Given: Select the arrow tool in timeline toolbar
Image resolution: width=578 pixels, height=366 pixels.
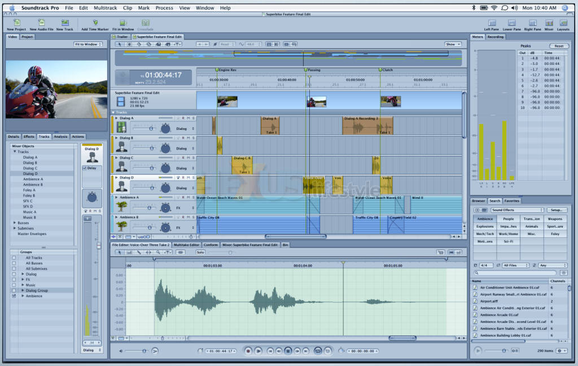Looking at the screenshot, I should 120,44.
